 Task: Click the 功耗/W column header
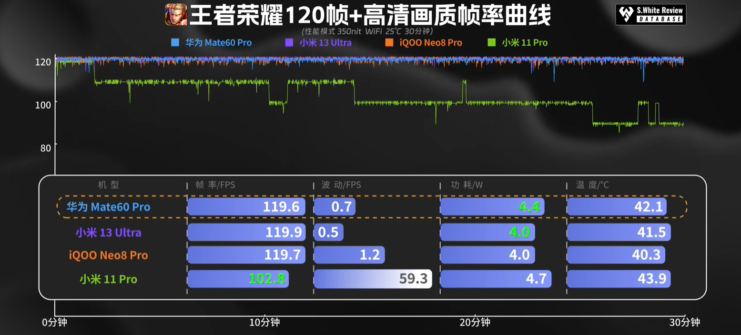click(x=467, y=185)
